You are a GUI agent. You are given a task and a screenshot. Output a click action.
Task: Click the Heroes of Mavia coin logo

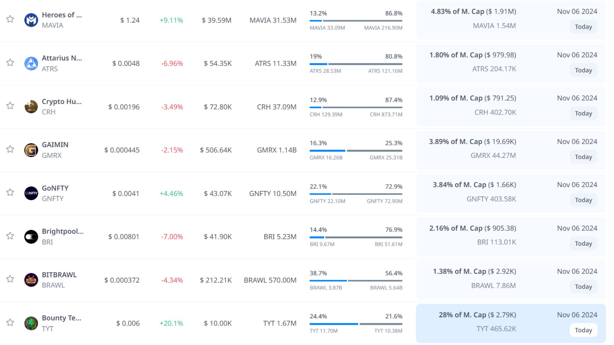click(x=31, y=20)
